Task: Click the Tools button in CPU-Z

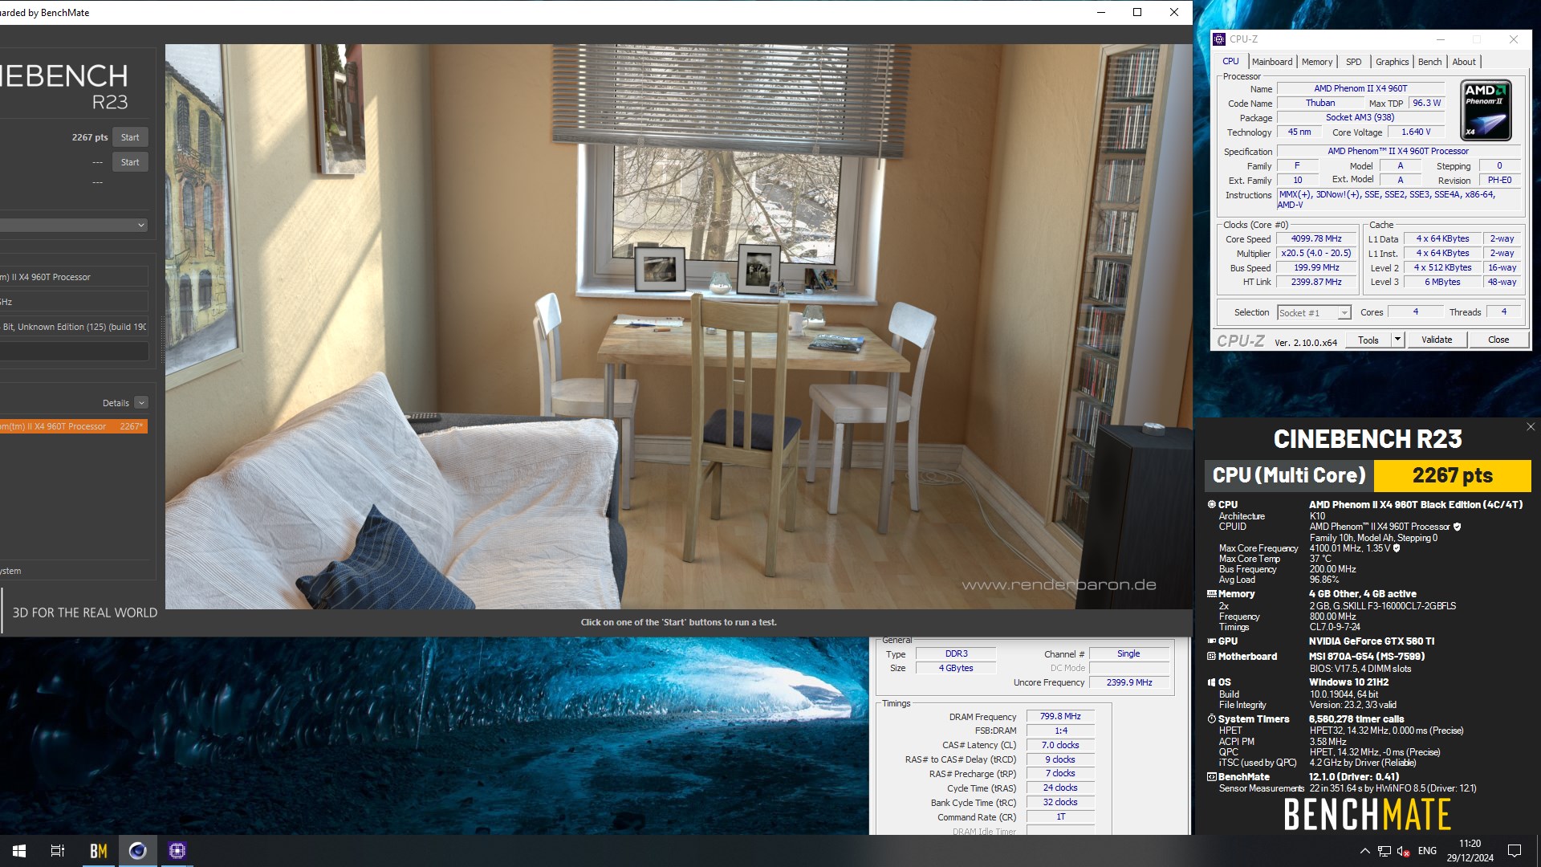Action: [x=1368, y=340]
